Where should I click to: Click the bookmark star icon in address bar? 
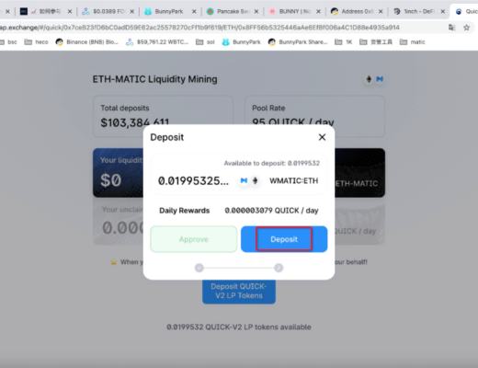click(x=466, y=28)
